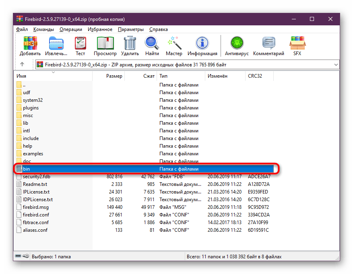Sort by the CRC32 column header
The image size is (353, 274).
tap(259, 76)
